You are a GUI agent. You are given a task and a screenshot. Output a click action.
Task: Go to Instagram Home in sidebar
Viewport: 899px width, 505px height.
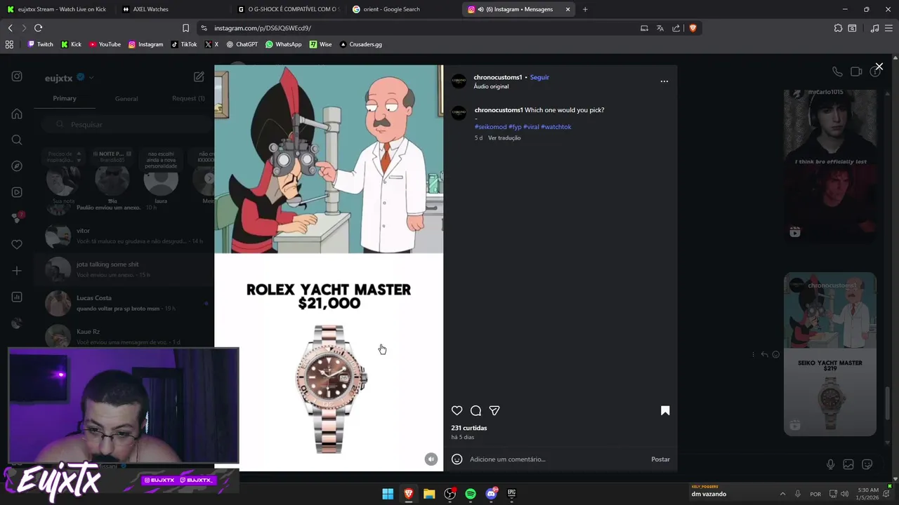click(x=17, y=114)
